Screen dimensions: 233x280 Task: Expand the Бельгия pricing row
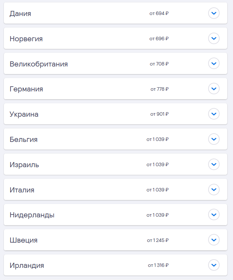214,139
